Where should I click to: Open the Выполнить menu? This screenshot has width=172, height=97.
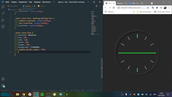click(x=46, y=2)
